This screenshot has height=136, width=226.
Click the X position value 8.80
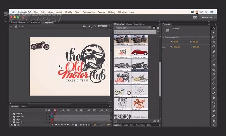point(176,42)
